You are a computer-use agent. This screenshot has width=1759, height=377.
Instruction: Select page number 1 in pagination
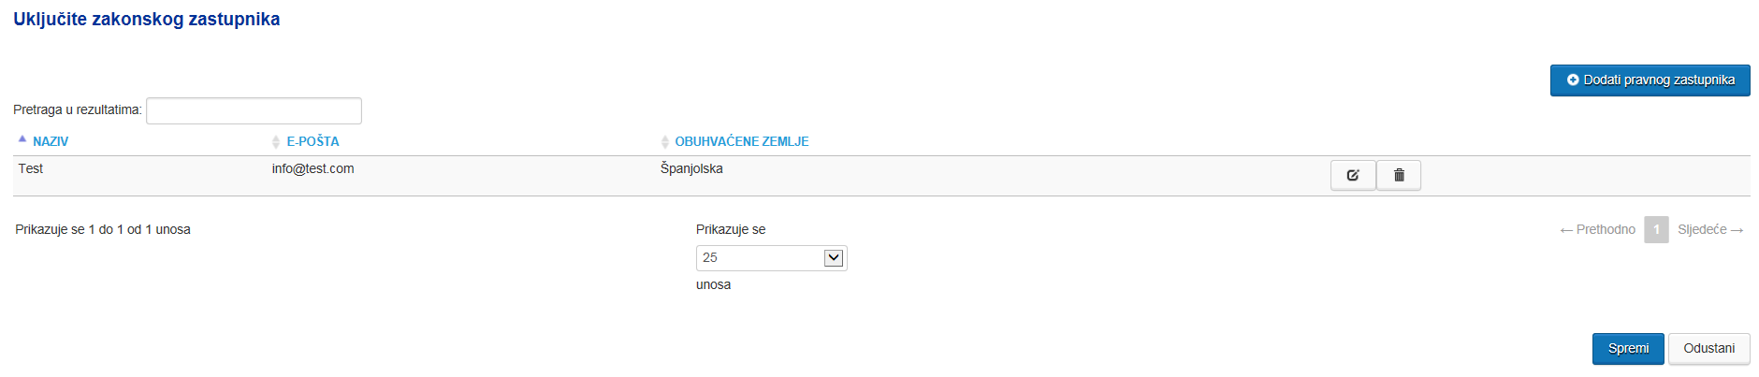pyautogui.click(x=1657, y=230)
